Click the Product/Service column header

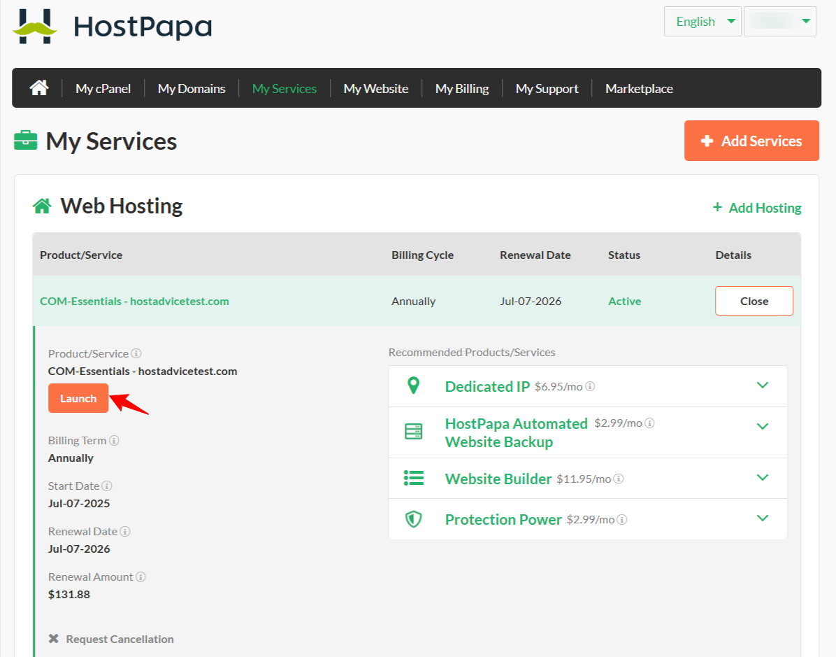tap(81, 255)
